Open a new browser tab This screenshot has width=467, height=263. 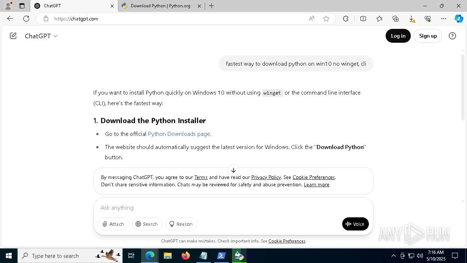[212, 6]
